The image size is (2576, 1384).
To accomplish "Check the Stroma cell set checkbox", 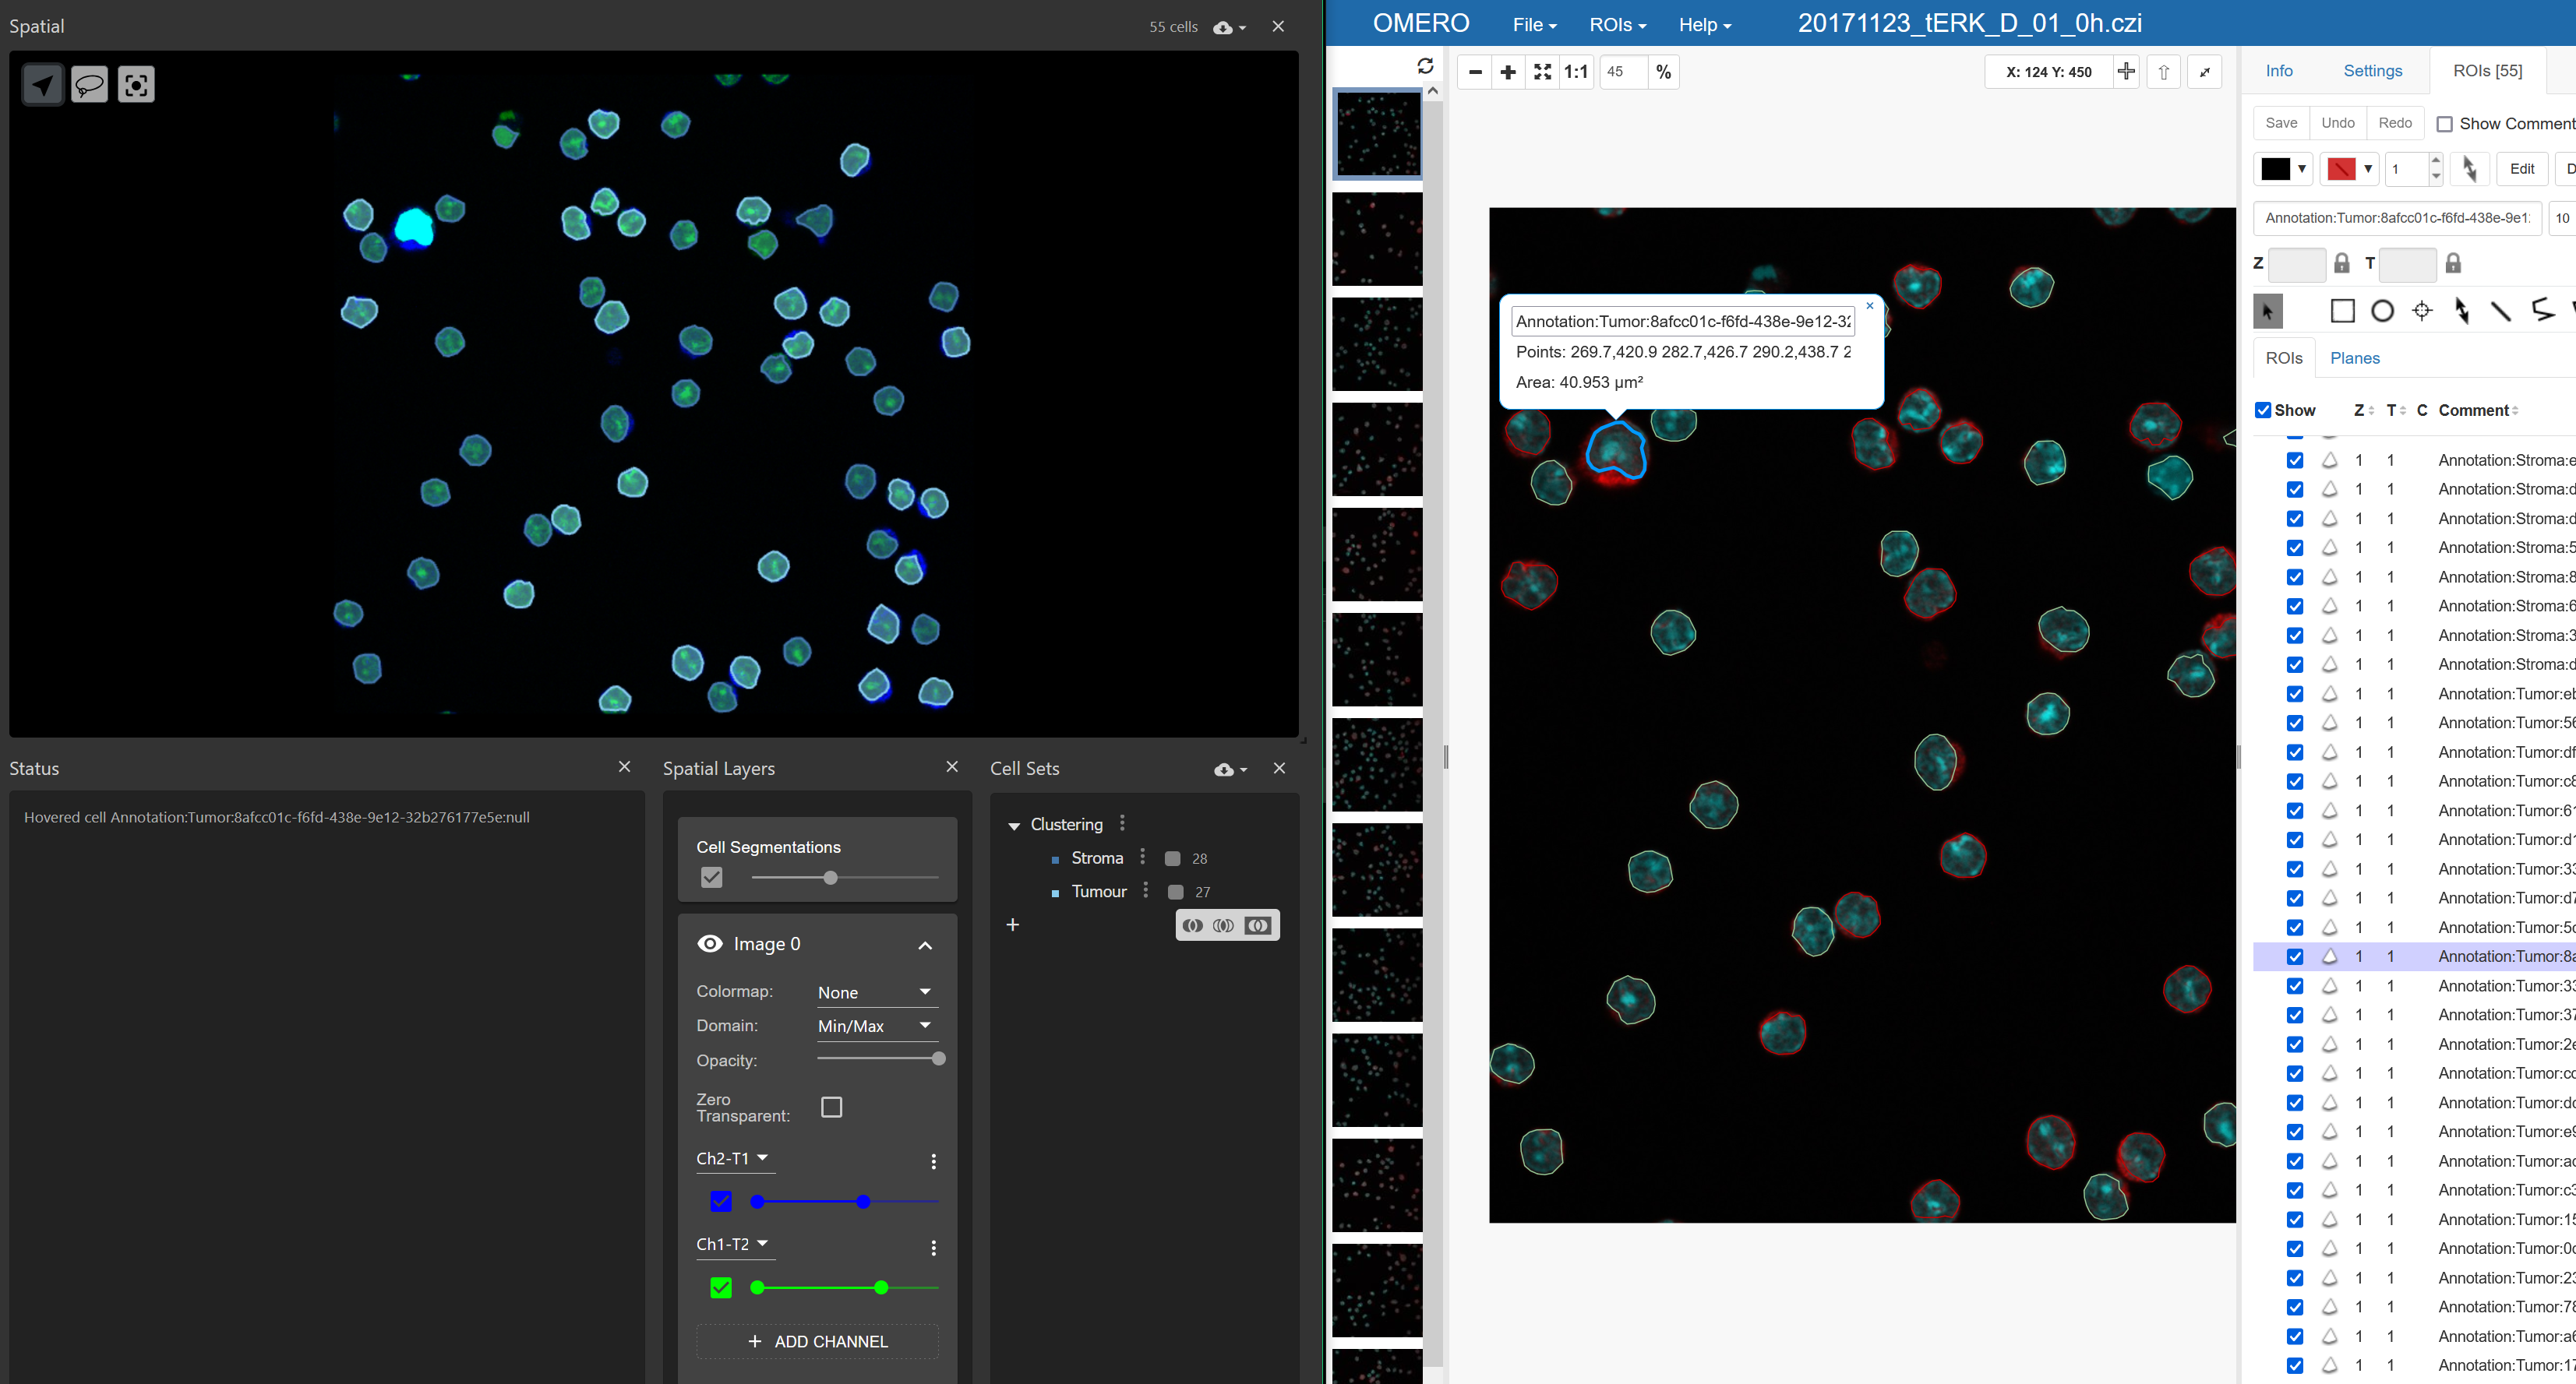I will click(1173, 858).
